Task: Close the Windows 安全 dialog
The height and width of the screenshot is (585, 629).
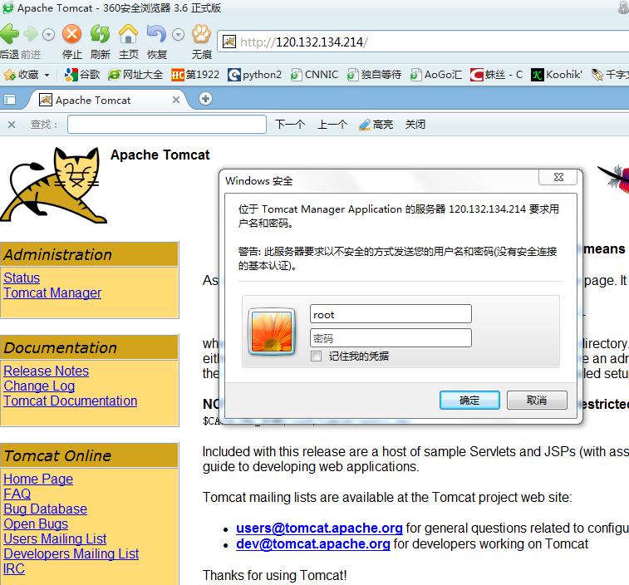Action: tap(559, 177)
